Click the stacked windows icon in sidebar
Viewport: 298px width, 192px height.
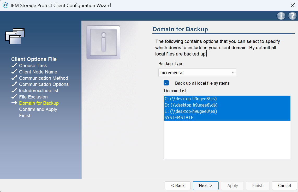tap(15, 36)
